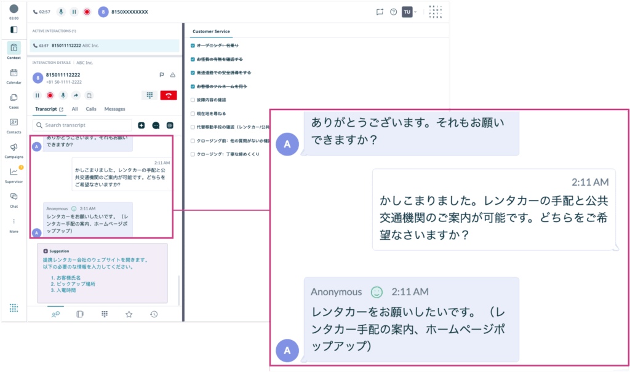Open the TU user menu dropdown arrow
Screen dimensions: 630x372
click(x=415, y=12)
